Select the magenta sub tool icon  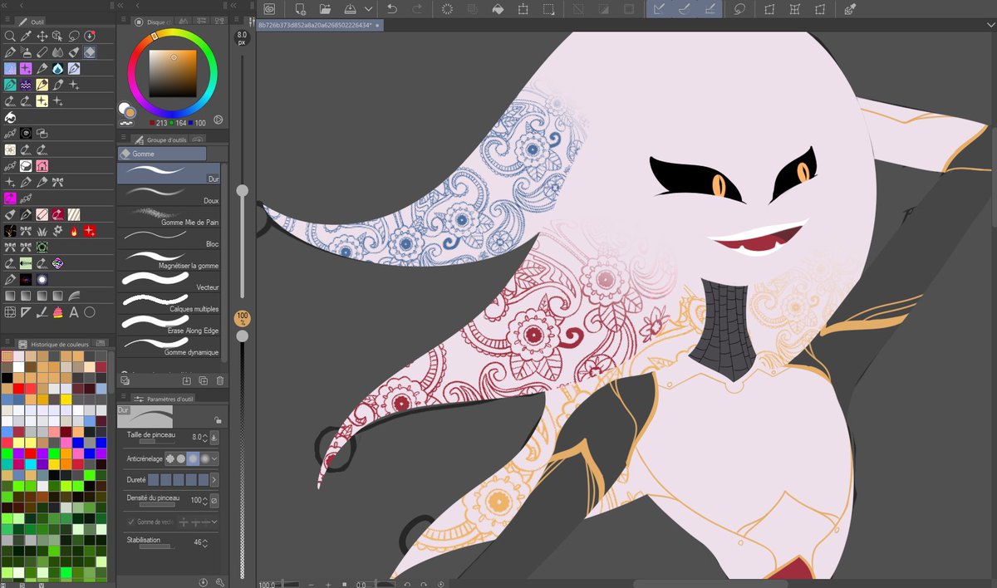click(x=10, y=198)
